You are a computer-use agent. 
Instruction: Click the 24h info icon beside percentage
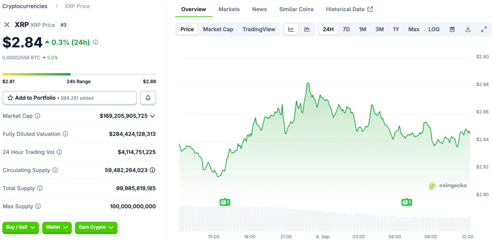coord(96,42)
